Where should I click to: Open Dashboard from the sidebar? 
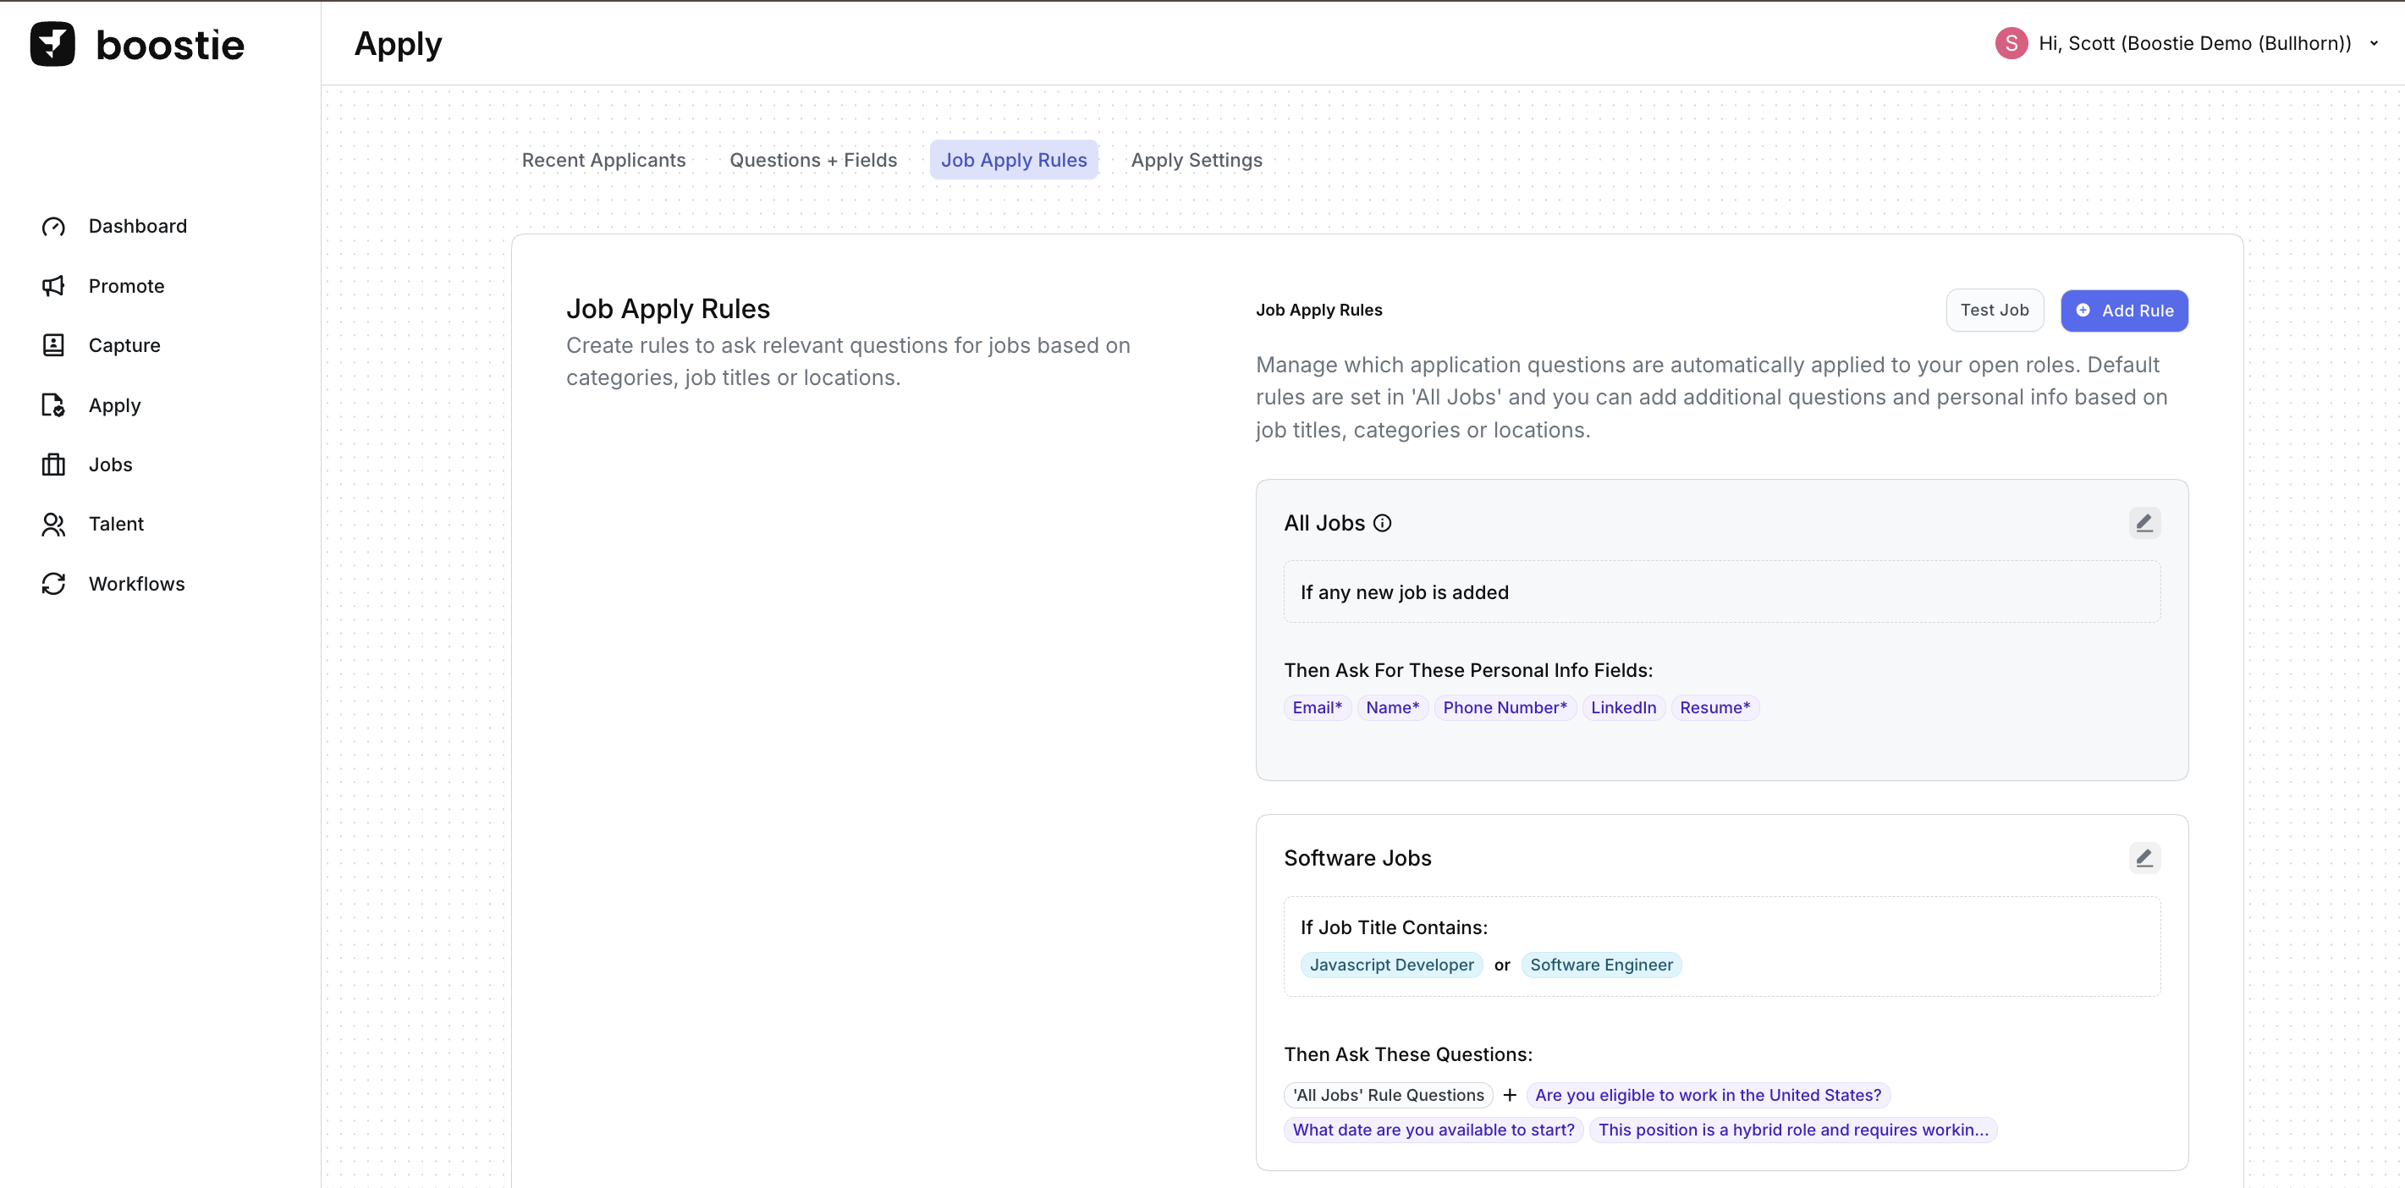click(136, 226)
